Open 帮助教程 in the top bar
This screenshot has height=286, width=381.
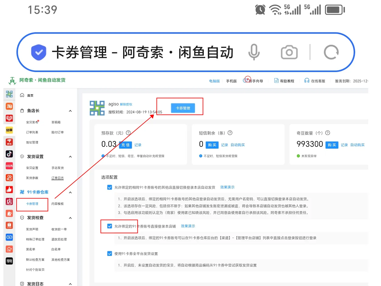(284, 81)
